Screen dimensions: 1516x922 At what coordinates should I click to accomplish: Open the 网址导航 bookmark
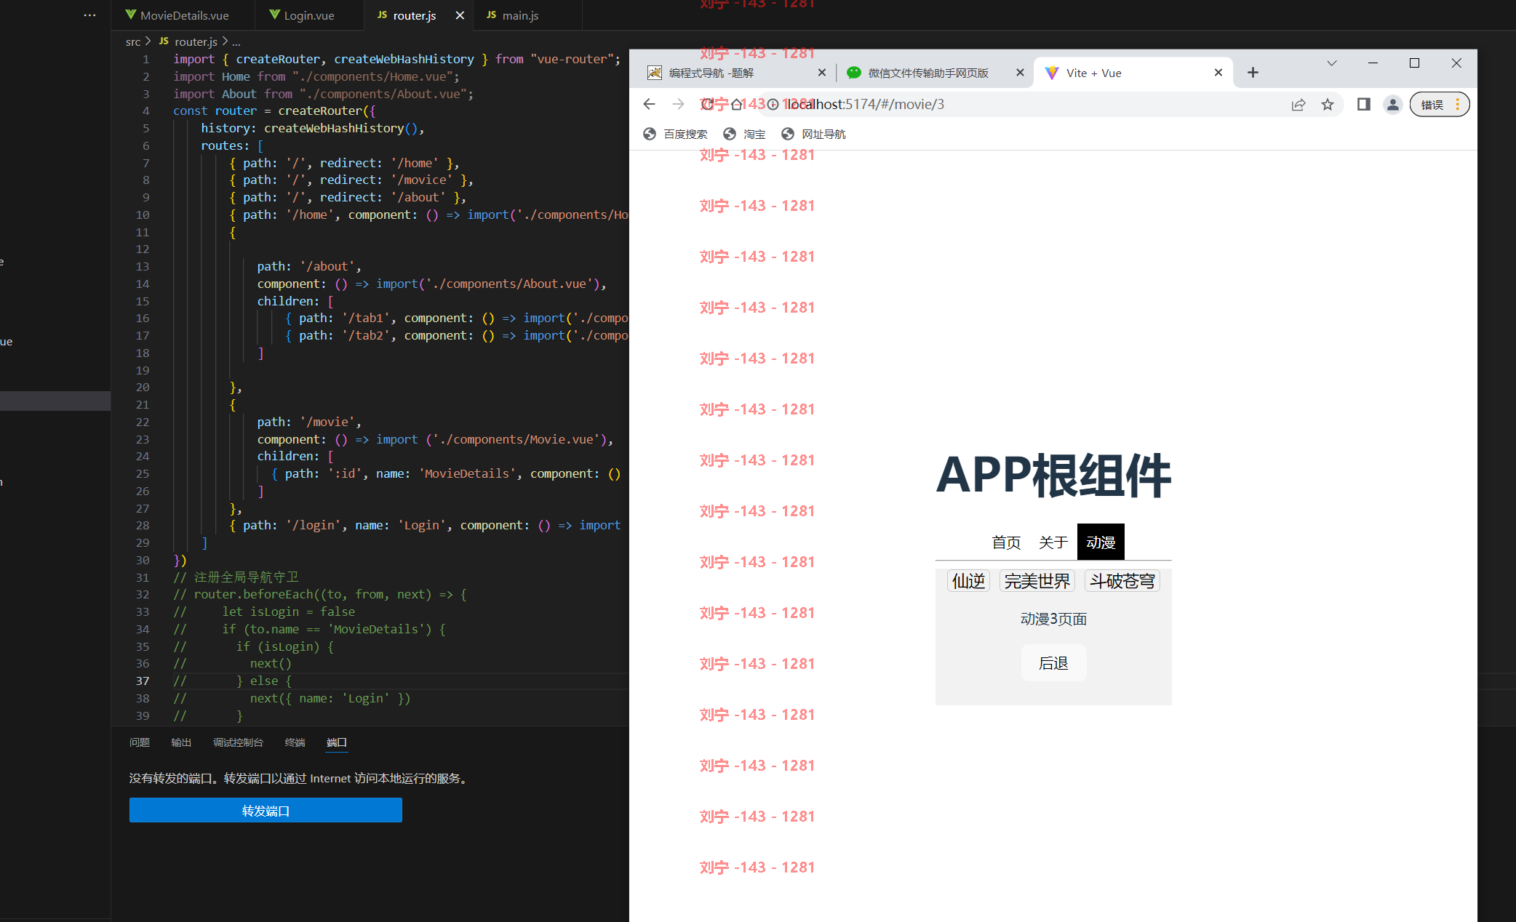coord(813,134)
